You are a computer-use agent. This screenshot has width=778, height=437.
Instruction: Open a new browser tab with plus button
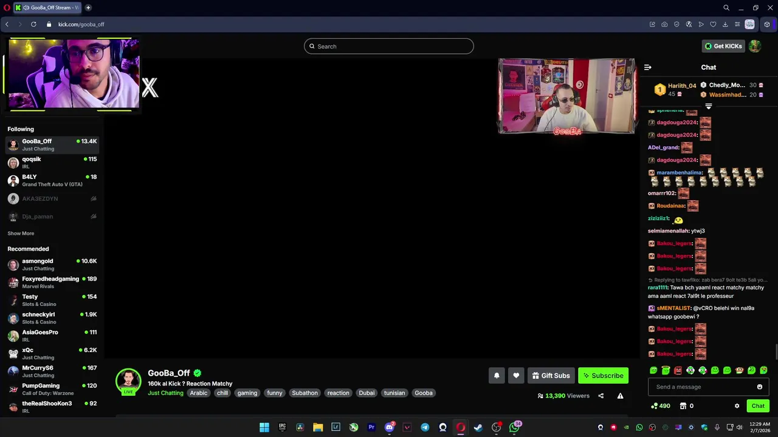coord(88,8)
